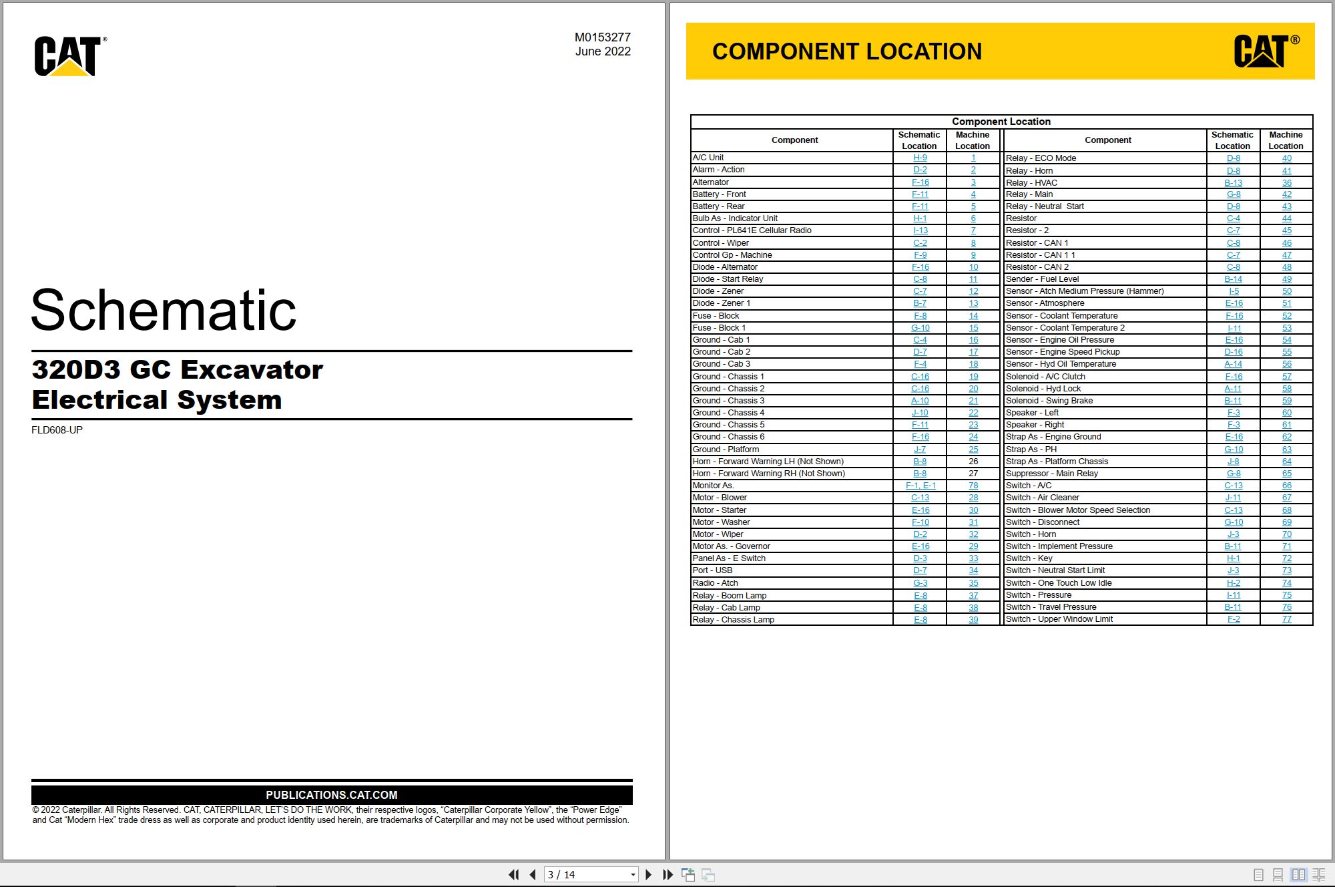Screen dimensions: 1335x887
Task: Click the go to previous view icon
Action: point(688,874)
